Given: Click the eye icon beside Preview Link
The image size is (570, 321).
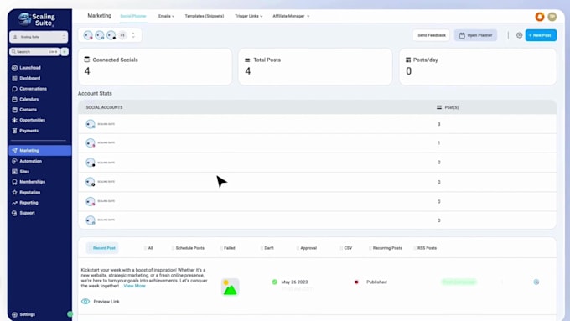Looking at the screenshot, I should coord(85,302).
